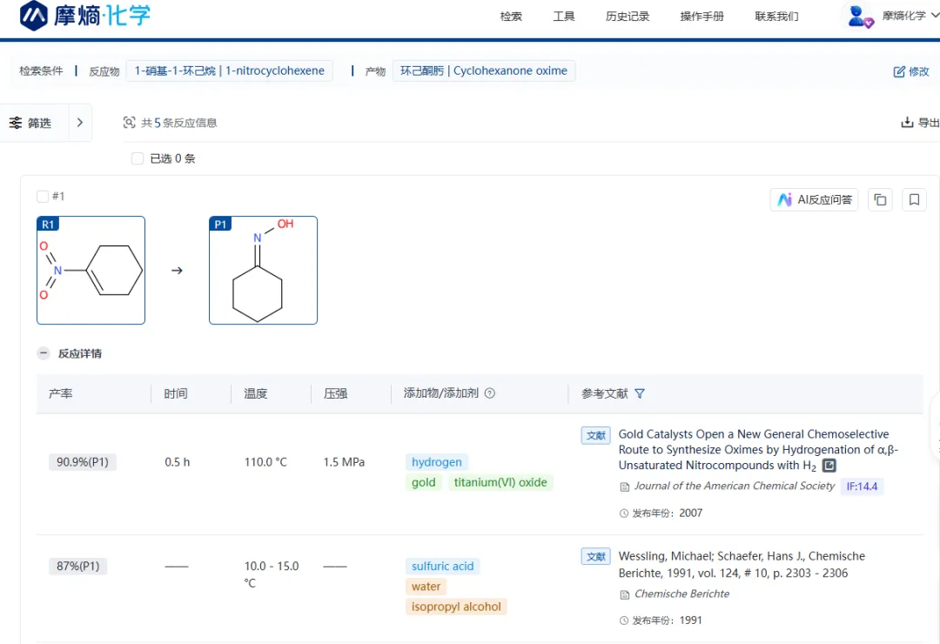Open the external link icon beside the gold catalysts title

[x=829, y=466]
